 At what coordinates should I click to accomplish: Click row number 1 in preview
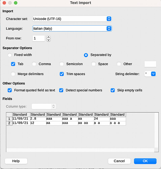(9, 119)
